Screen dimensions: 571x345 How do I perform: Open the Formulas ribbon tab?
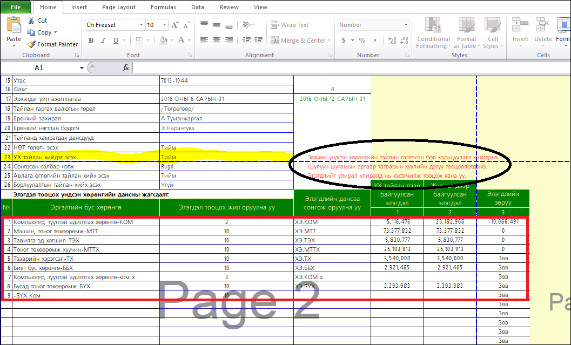(x=163, y=7)
